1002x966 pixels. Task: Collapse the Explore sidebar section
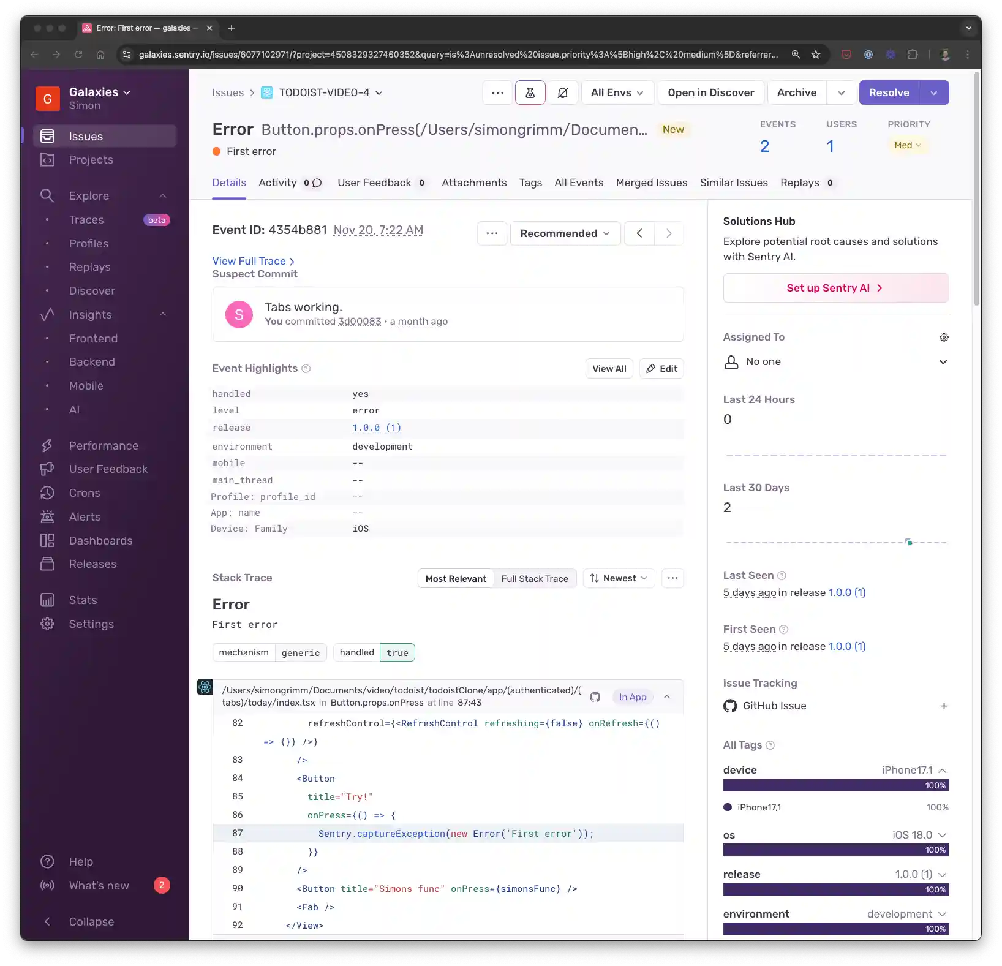pos(163,196)
